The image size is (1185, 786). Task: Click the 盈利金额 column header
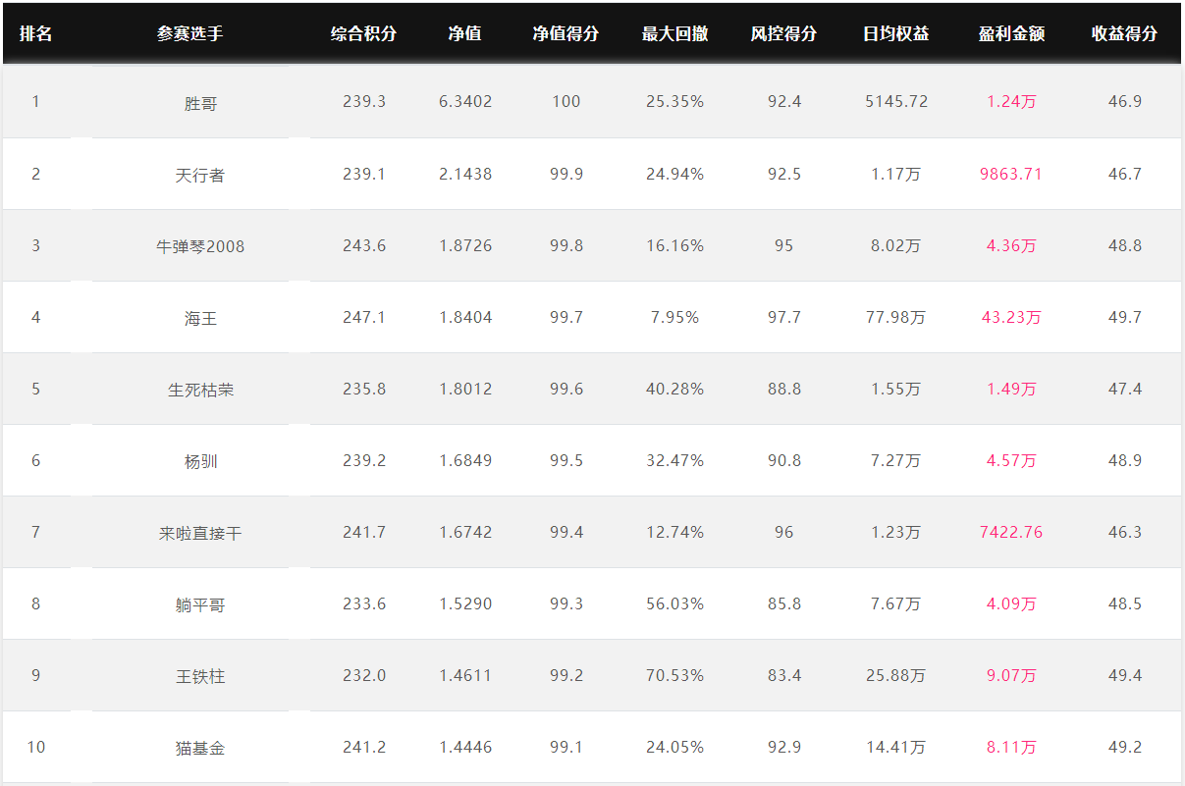coord(1011,33)
